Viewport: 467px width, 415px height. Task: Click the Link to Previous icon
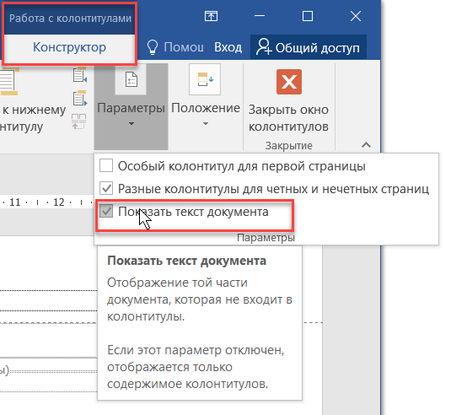pyautogui.click(x=79, y=121)
